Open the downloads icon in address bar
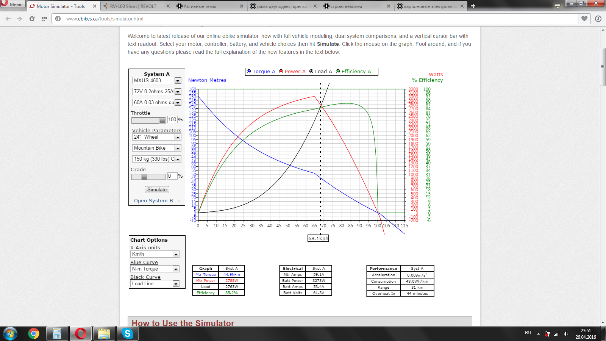 point(598,19)
